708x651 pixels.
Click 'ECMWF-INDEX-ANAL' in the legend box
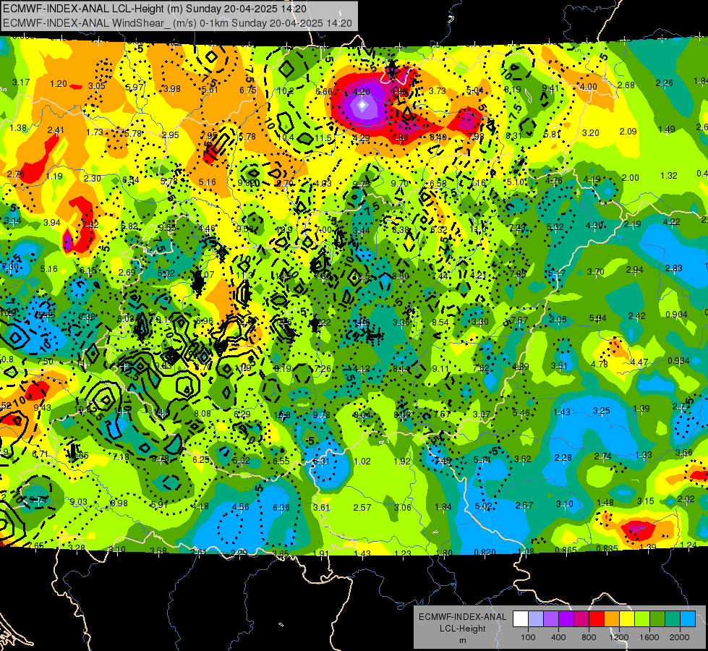[463, 617]
